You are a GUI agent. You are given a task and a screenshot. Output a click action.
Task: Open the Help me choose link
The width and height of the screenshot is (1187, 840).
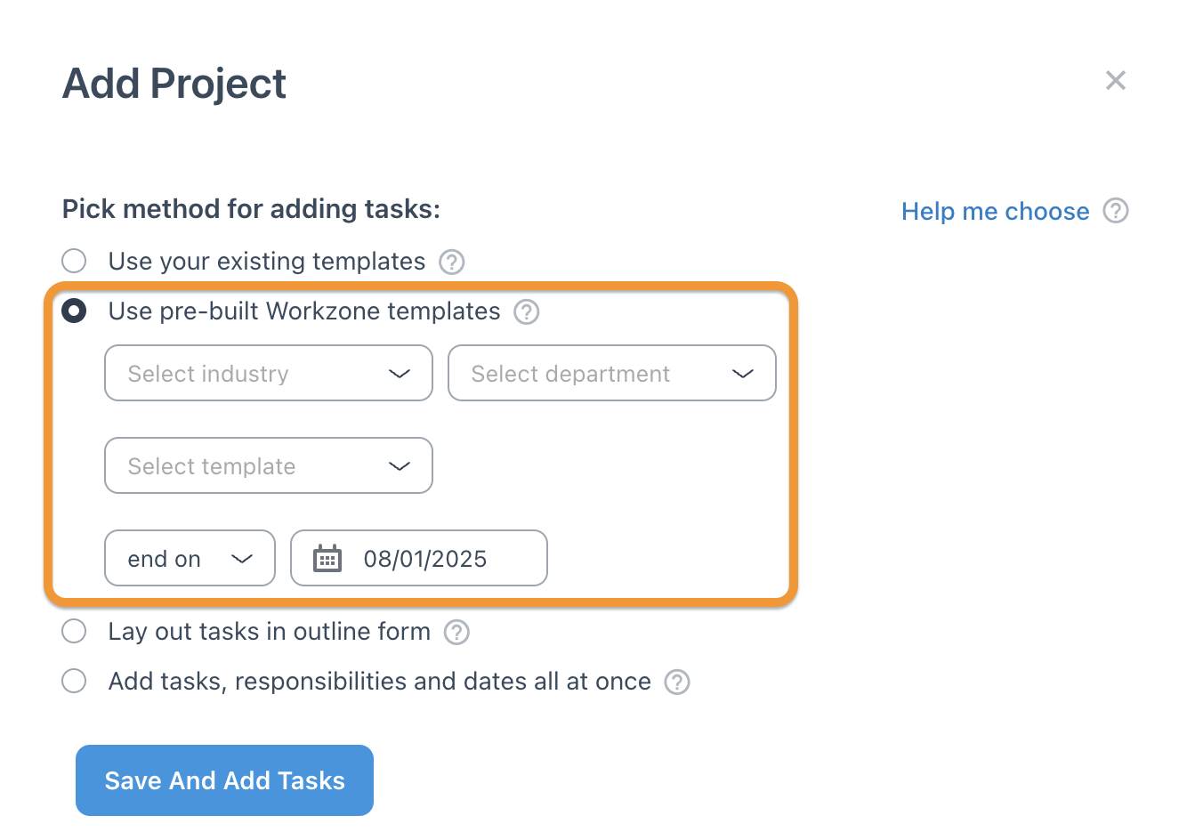995,211
